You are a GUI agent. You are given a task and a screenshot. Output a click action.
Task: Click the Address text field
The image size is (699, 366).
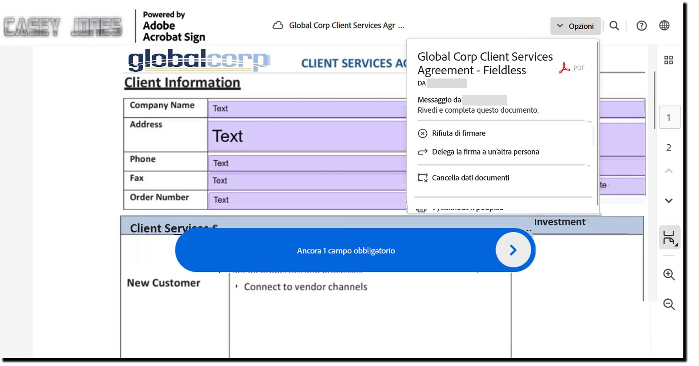[307, 136]
